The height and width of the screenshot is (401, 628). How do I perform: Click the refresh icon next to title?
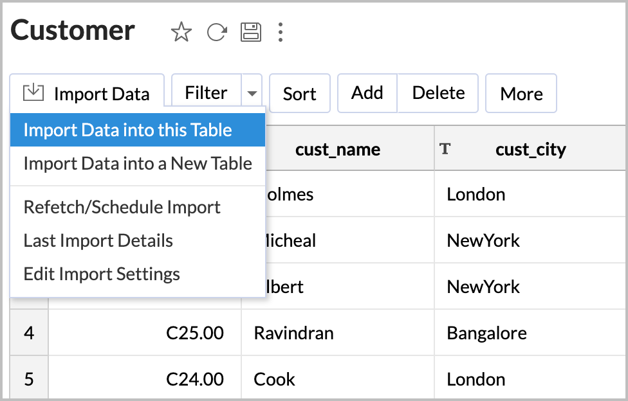pyautogui.click(x=217, y=32)
